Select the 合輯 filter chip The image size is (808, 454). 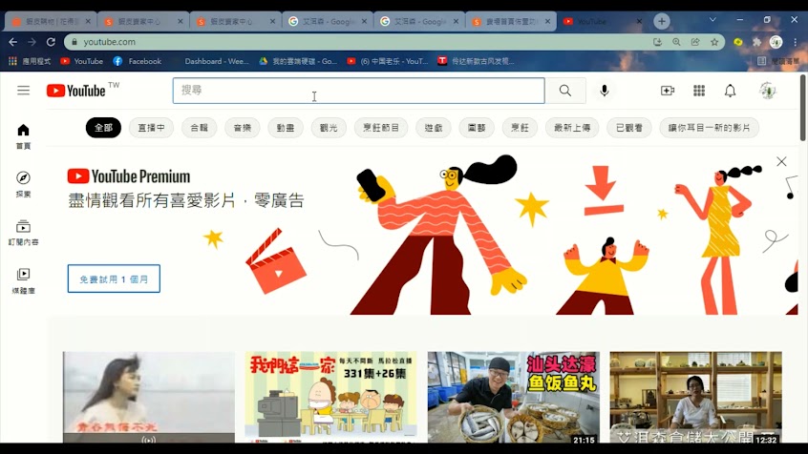(x=199, y=128)
